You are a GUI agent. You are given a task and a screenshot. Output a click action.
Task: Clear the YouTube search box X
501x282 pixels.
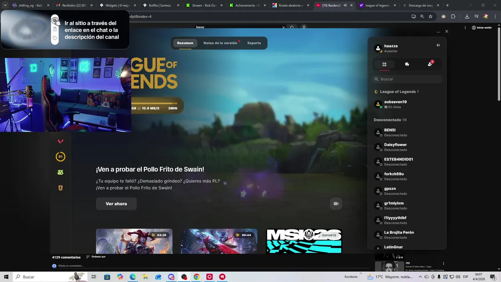click(x=284, y=27)
